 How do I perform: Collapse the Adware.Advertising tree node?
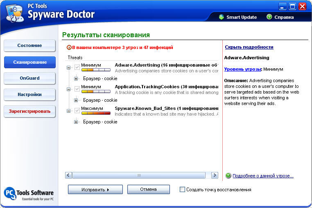click(68, 67)
